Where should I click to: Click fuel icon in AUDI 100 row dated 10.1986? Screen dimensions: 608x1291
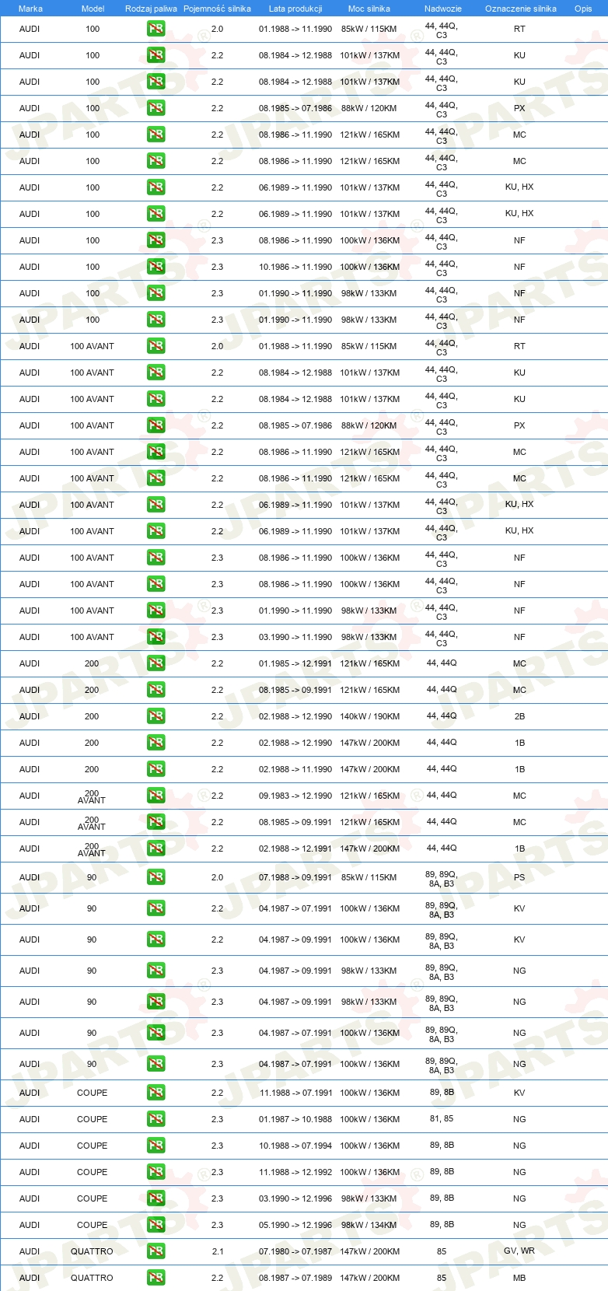coord(155,267)
